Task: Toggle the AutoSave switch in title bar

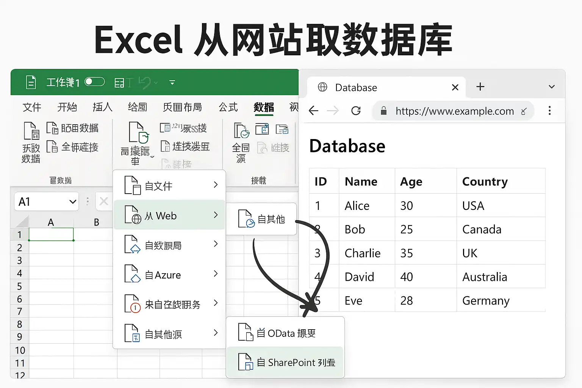Action: pos(94,82)
